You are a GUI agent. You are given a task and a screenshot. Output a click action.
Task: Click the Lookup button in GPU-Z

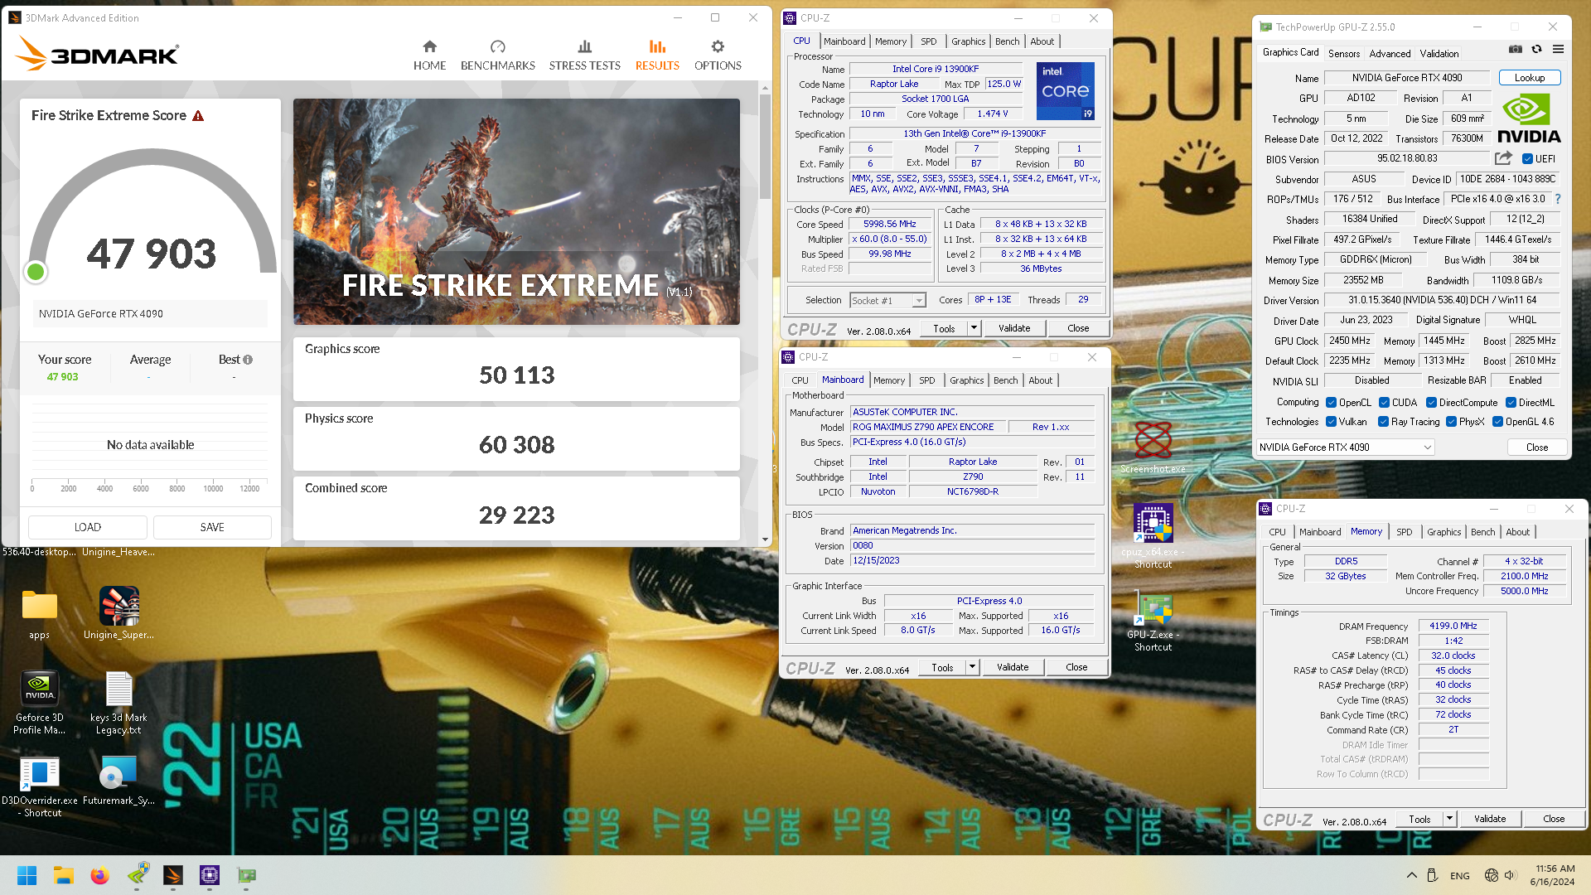click(x=1530, y=78)
